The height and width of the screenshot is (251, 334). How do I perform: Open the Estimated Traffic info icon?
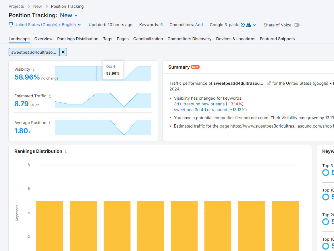50,96
